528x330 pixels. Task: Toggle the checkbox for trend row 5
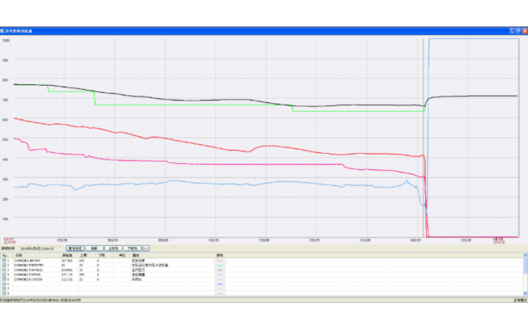point(4,279)
